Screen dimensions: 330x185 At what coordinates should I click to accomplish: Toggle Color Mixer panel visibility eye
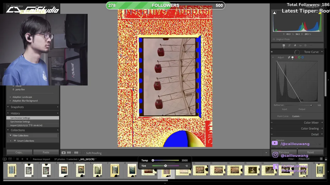coord(272,123)
